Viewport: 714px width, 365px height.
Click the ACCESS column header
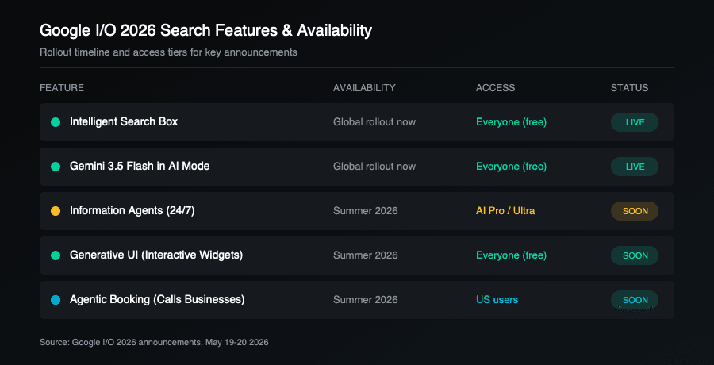tap(495, 88)
